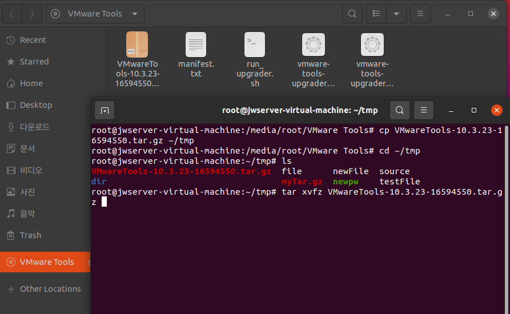Open 사진 folder in sidebar

pos(45,192)
